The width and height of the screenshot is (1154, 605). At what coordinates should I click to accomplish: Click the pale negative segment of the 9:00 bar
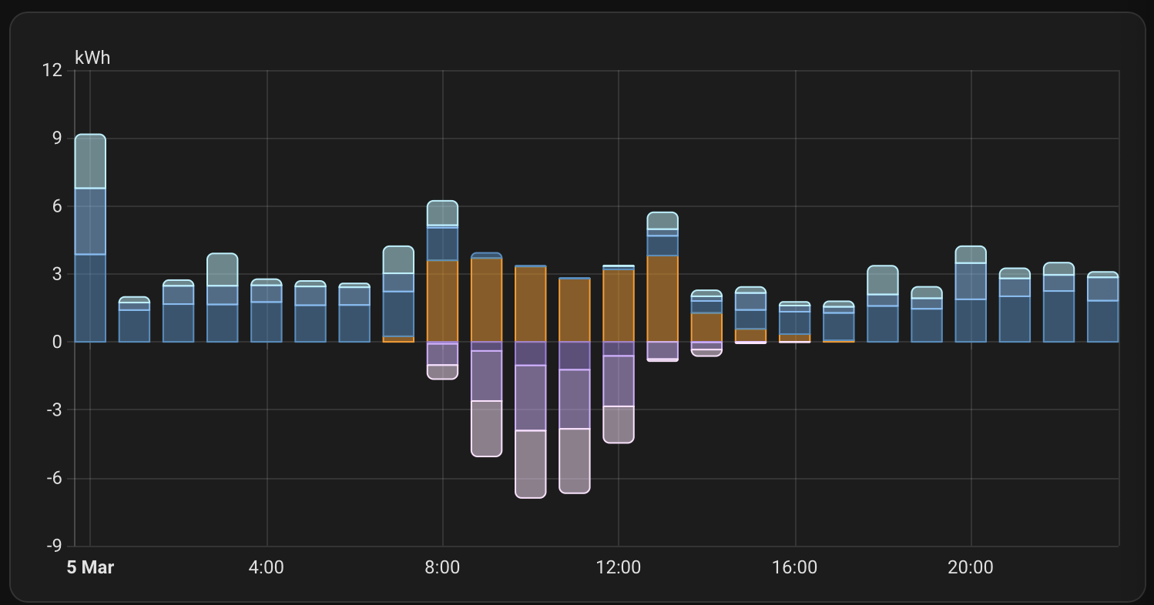tap(486, 428)
